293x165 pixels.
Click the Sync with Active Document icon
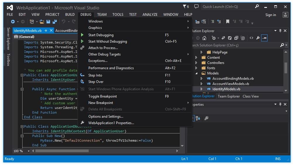pyautogui.click(x=223, y=38)
